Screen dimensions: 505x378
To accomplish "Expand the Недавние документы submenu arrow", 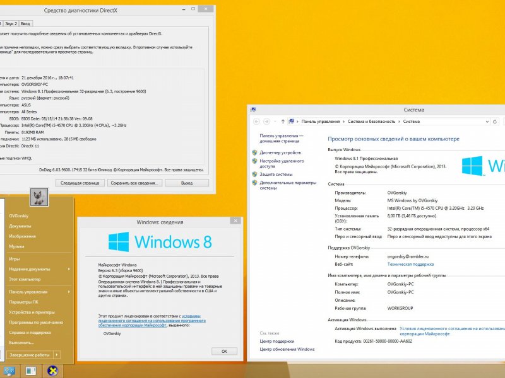I will point(69,269).
